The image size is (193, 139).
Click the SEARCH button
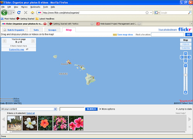91,109
